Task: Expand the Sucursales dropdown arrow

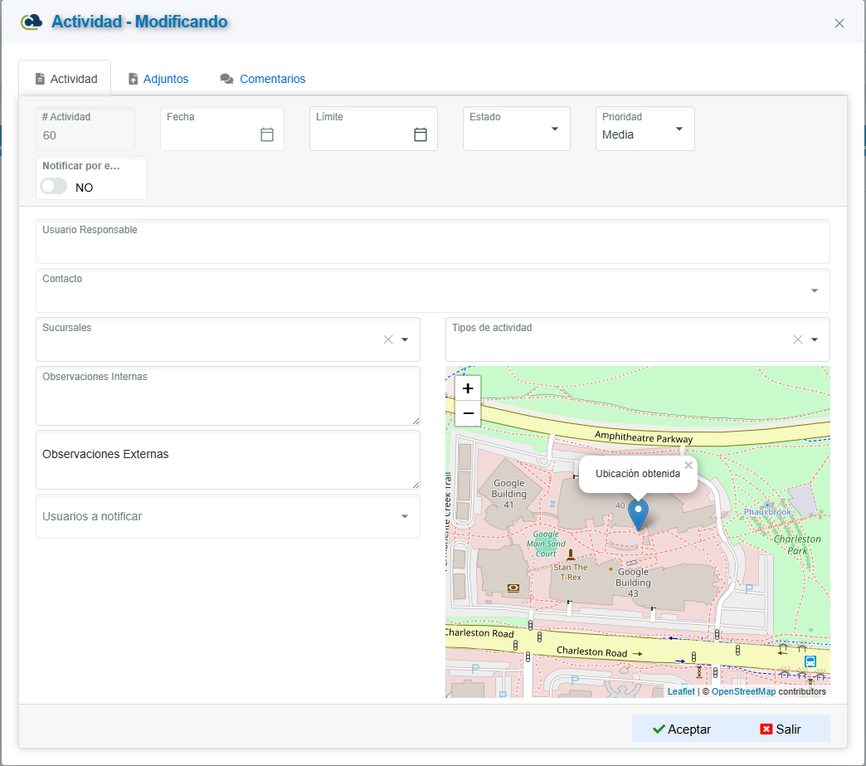Action: pyautogui.click(x=404, y=339)
